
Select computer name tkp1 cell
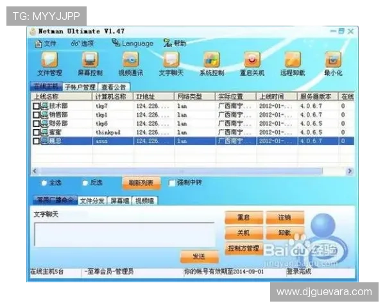101,115
